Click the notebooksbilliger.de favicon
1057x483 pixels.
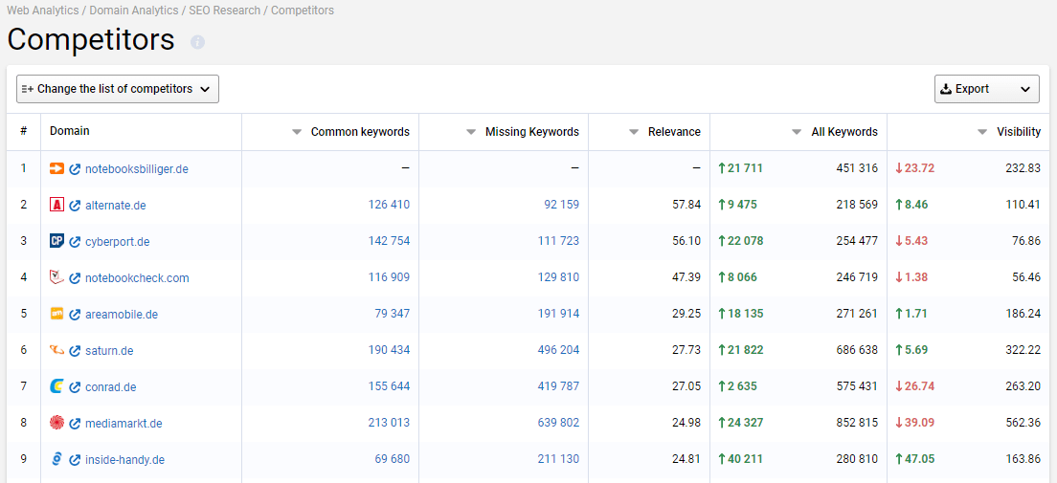click(x=57, y=168)
